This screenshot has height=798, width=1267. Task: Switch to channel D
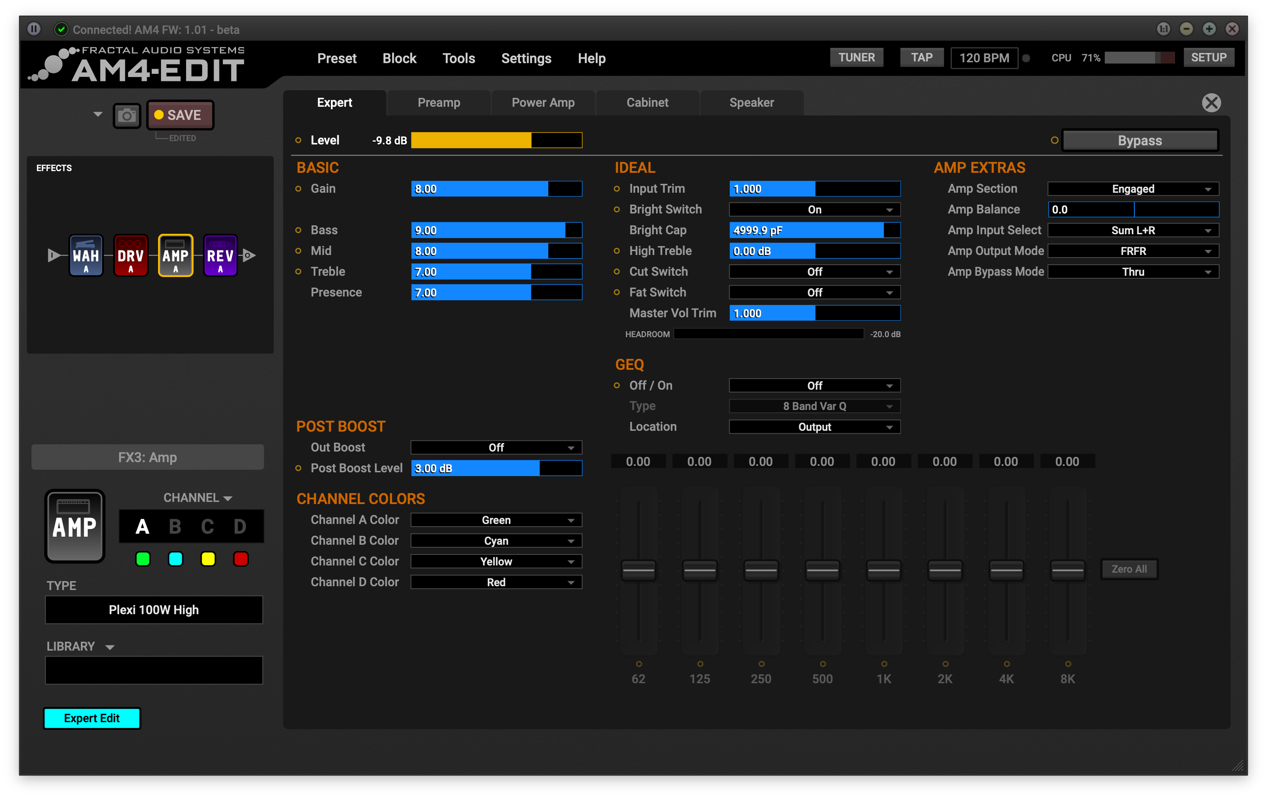coord(240,526)
